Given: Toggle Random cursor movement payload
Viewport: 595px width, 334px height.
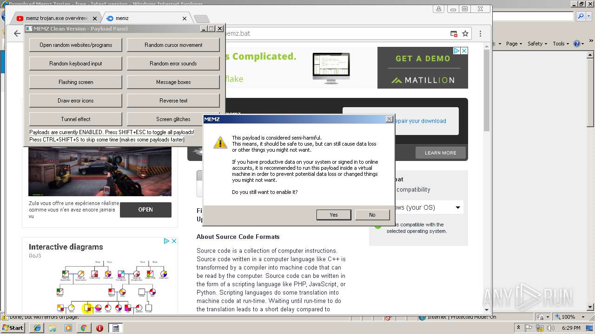Looking at the screenshot, I should tap(173, 45).
